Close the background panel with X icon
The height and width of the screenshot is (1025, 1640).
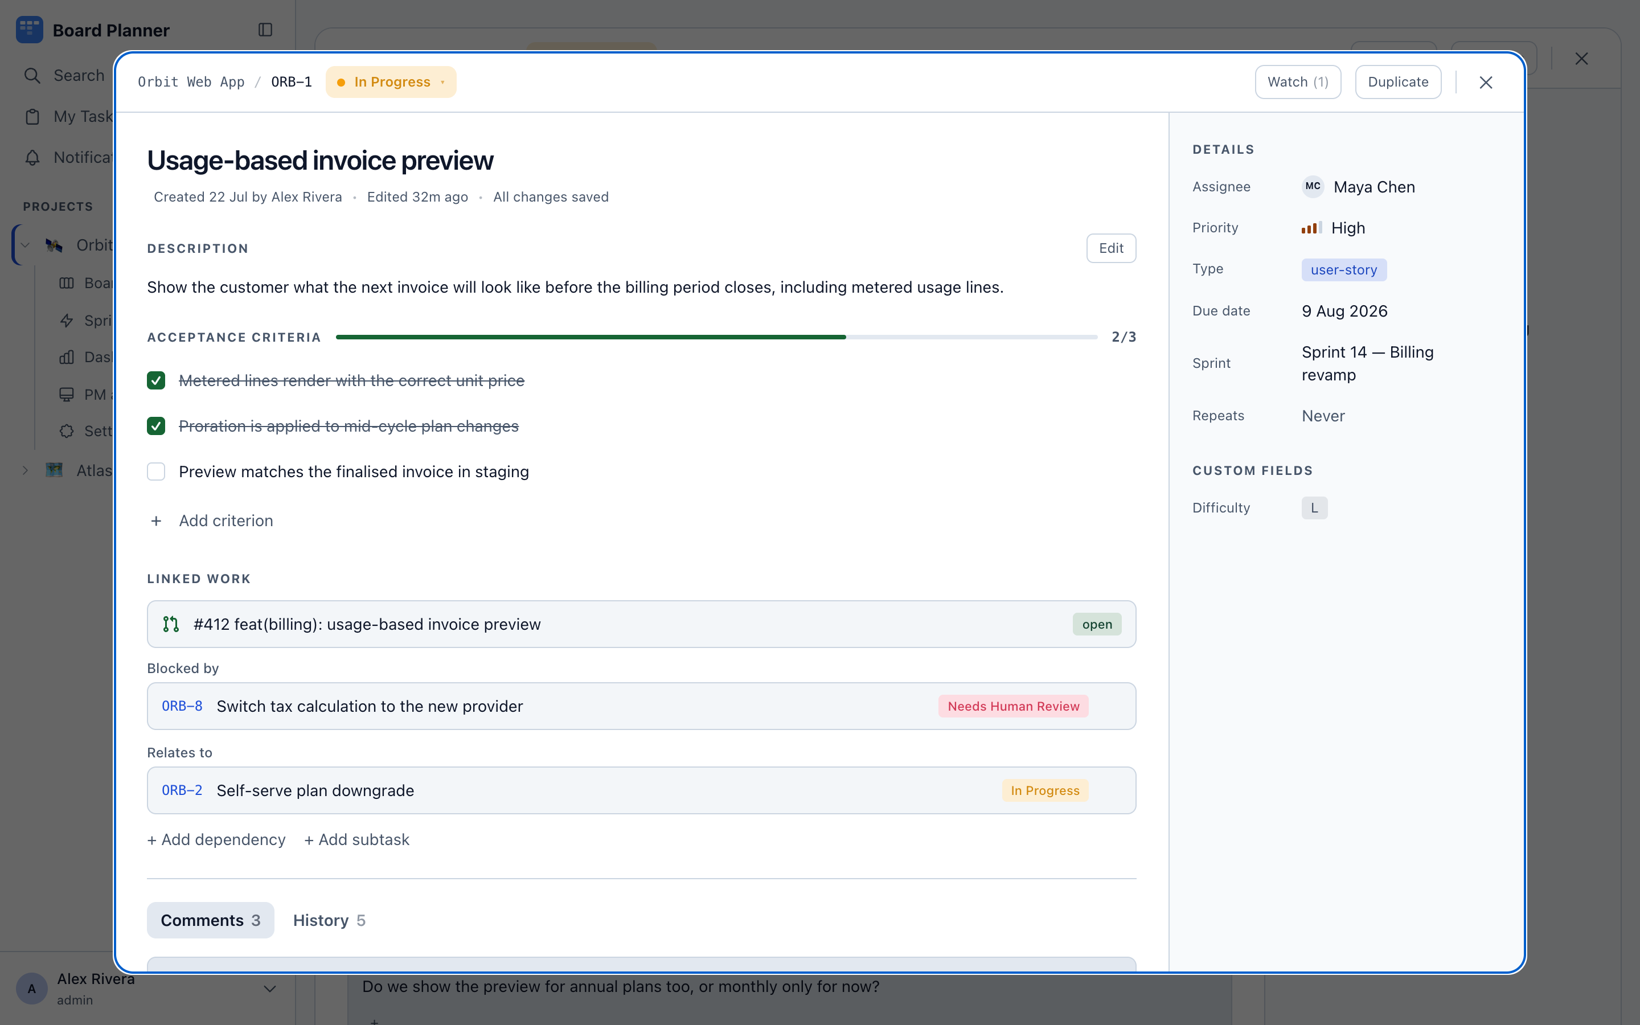tap(1581, 59)
